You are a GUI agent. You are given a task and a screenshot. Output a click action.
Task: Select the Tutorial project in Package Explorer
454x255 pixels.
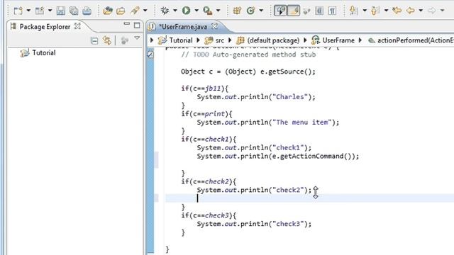tap(38, 53)
